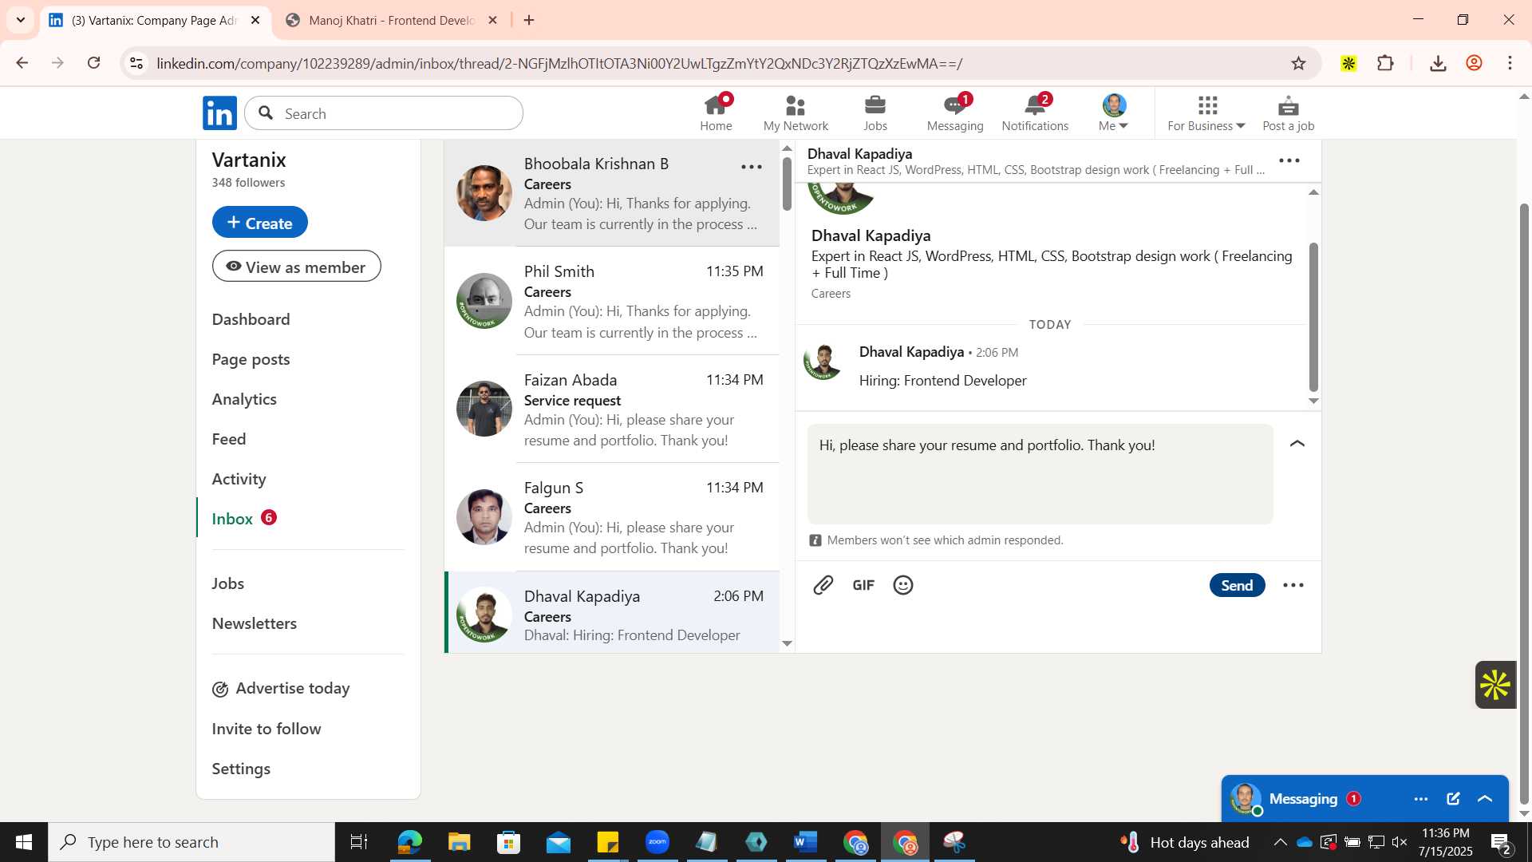
Task: Open yellow asterisk extension in toolbar
Action: tap(1348, 63)
